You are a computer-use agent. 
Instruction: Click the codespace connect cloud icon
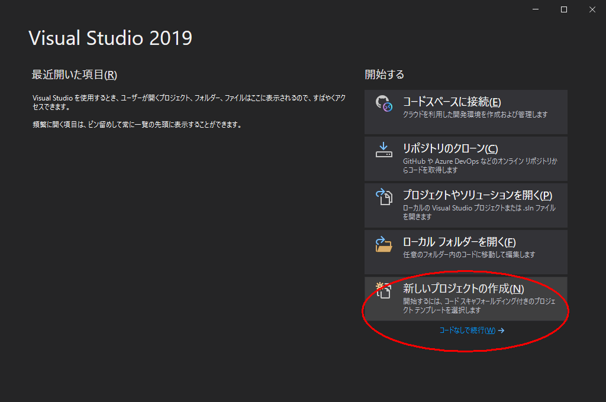point(384,103)
